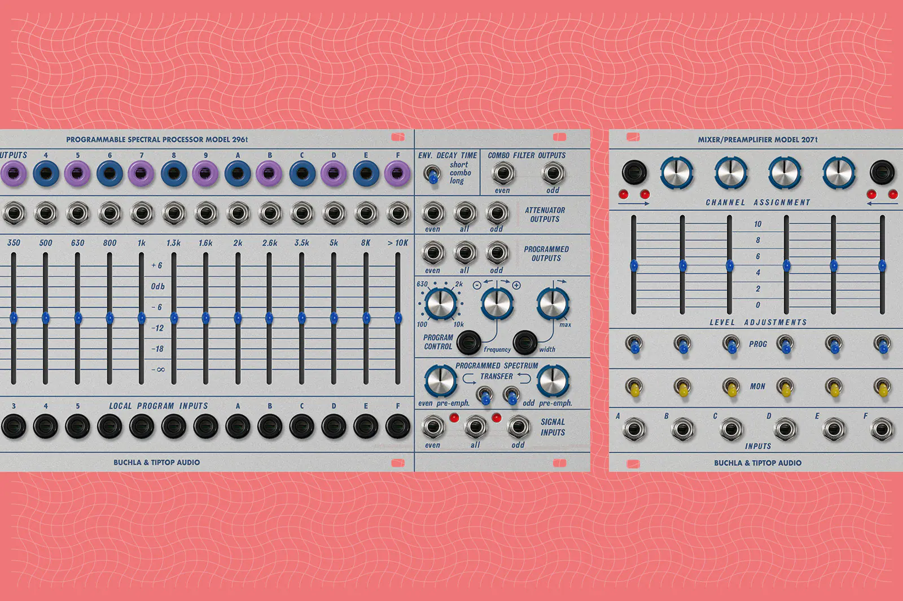Toggle the yellow MON switch above input F
Screen dimensions: 903x601
click(882, 387)
